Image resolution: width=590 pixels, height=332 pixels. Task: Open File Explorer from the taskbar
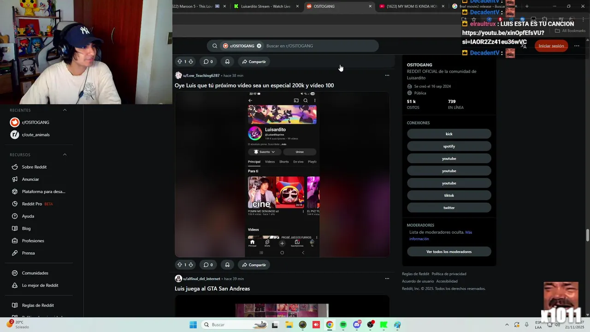[x=289, y=325]
